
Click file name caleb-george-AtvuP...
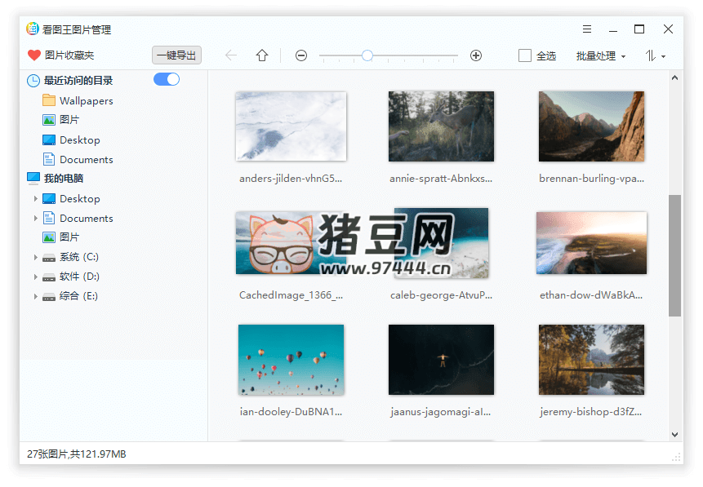point(441,295)
